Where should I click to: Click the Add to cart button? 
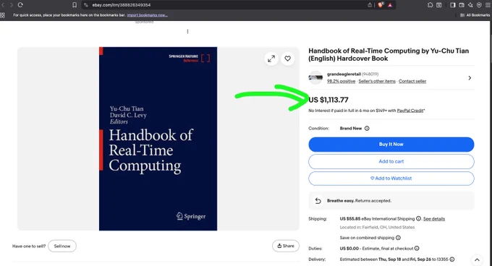(x=391, y=161)
